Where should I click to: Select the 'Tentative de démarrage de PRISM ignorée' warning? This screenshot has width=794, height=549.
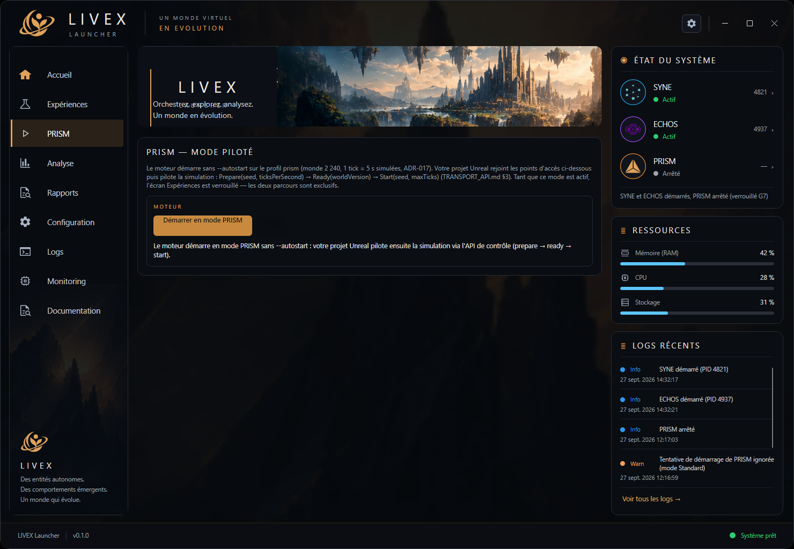[x=697, y=469]
